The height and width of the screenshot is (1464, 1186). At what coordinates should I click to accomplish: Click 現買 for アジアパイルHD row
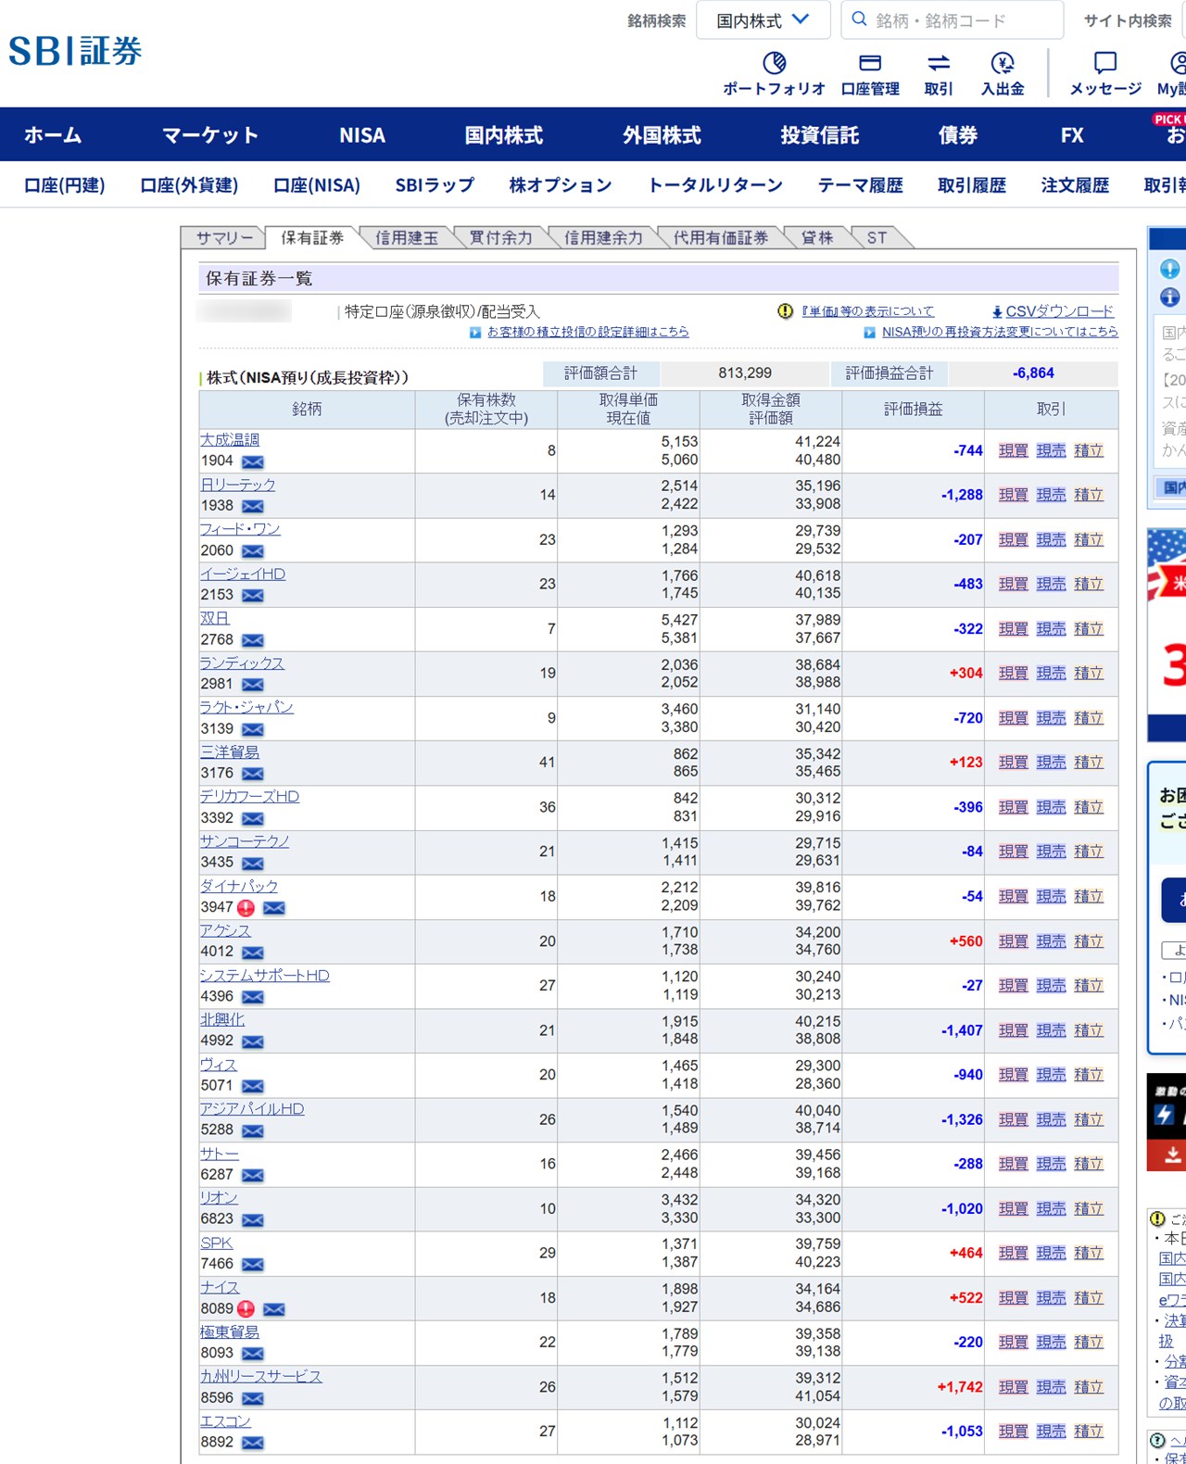[1014, 1119]
